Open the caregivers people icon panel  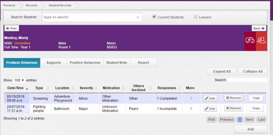coord(261,41)
